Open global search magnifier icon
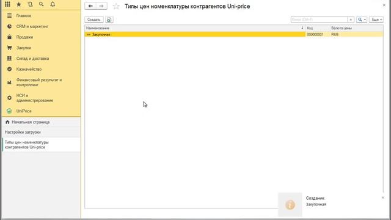 coord(42,4)
